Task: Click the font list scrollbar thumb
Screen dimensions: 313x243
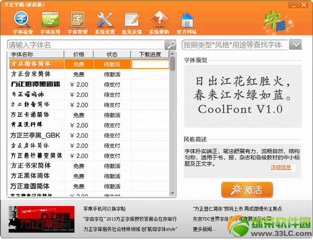Action: click(173, 64)
